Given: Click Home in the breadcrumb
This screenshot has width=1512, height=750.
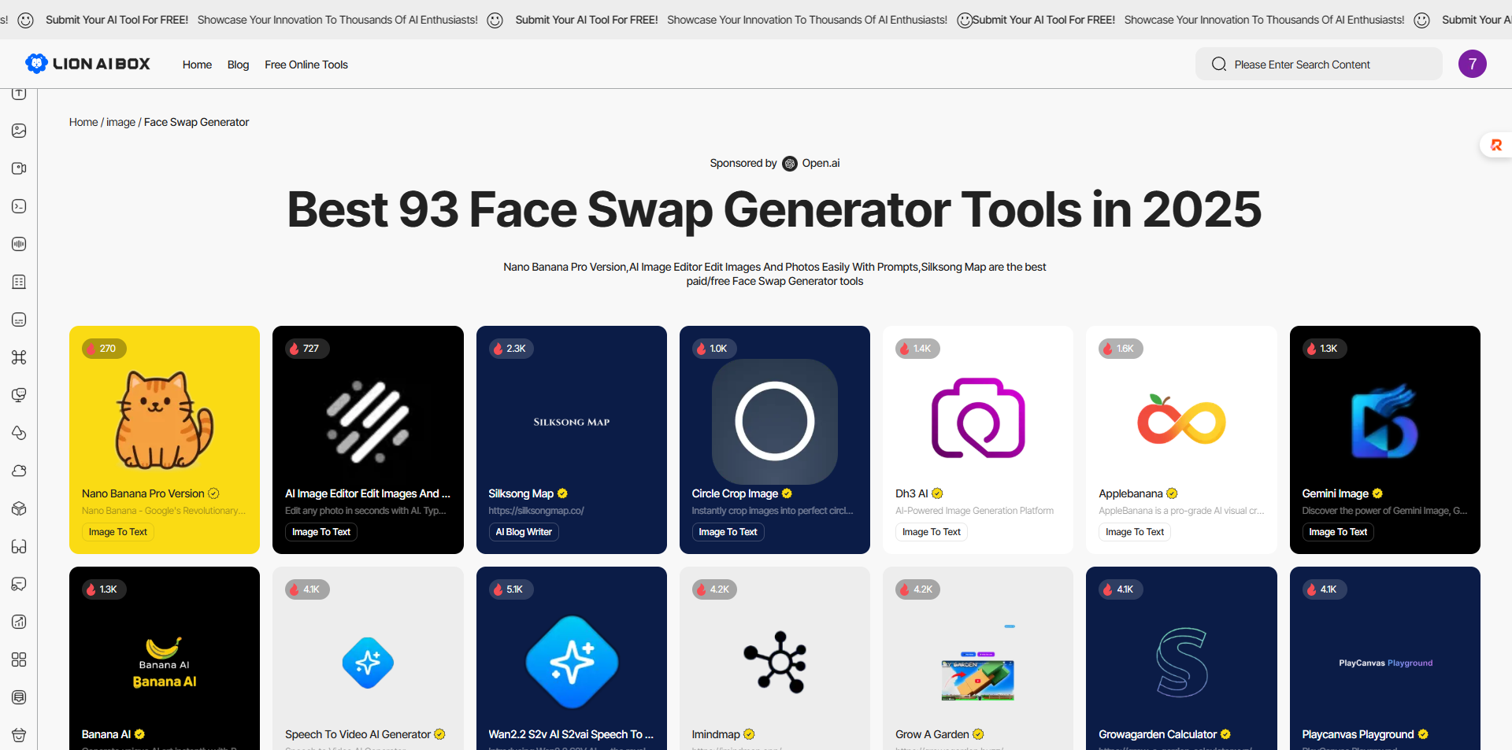Looking at the screenshot, I should pos(83,122).
